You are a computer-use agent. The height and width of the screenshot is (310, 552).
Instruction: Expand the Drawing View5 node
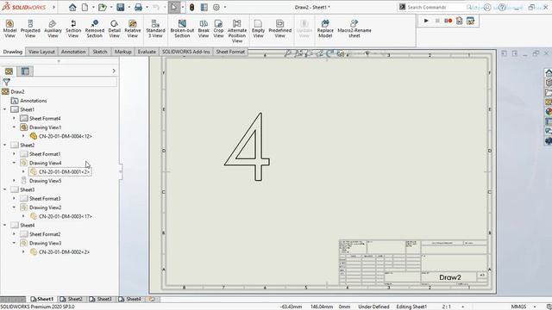pos(14,181)
